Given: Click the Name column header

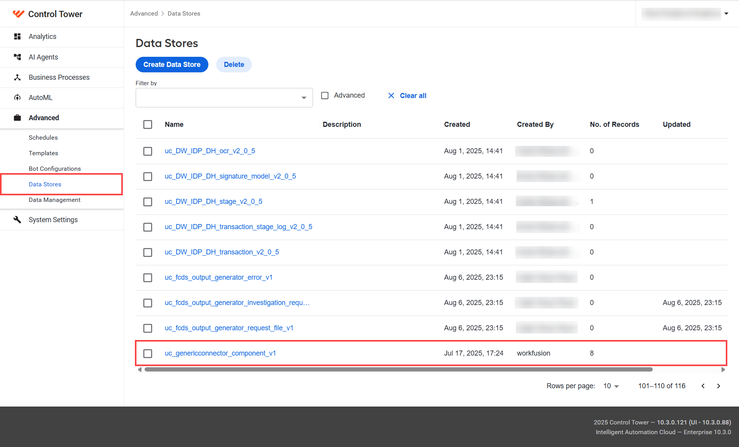Looking at the screenshot, I should [x=174, y=124].
